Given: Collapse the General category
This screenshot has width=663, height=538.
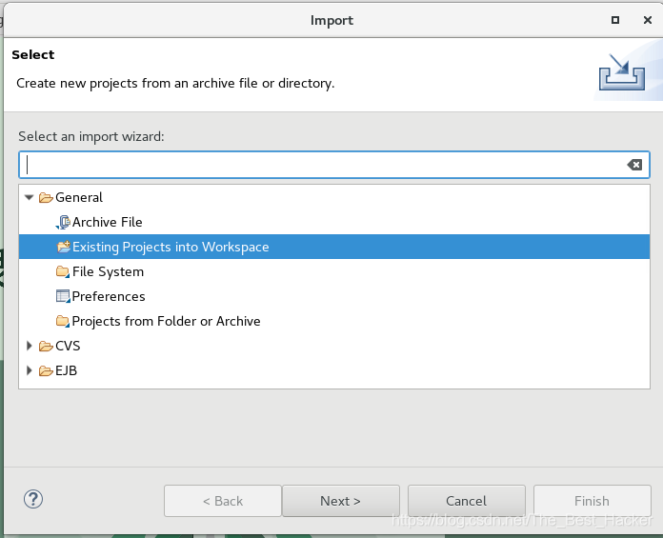Looking at the screenshot, I should coord(29,197).
